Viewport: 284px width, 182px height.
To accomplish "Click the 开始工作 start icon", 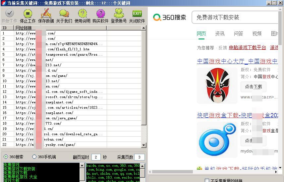I will pyautogui.click(x=9, y=13).
